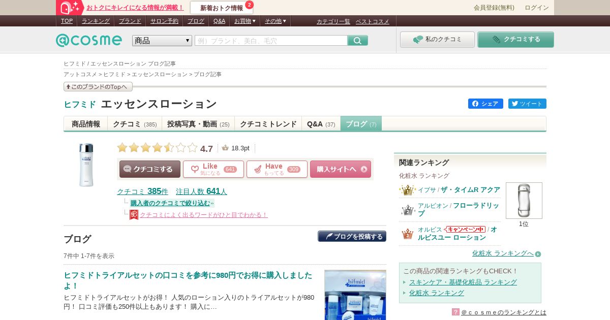Open the Hifmid trial set blog thumbnail
610x320 pixels.
coord(355,295)
